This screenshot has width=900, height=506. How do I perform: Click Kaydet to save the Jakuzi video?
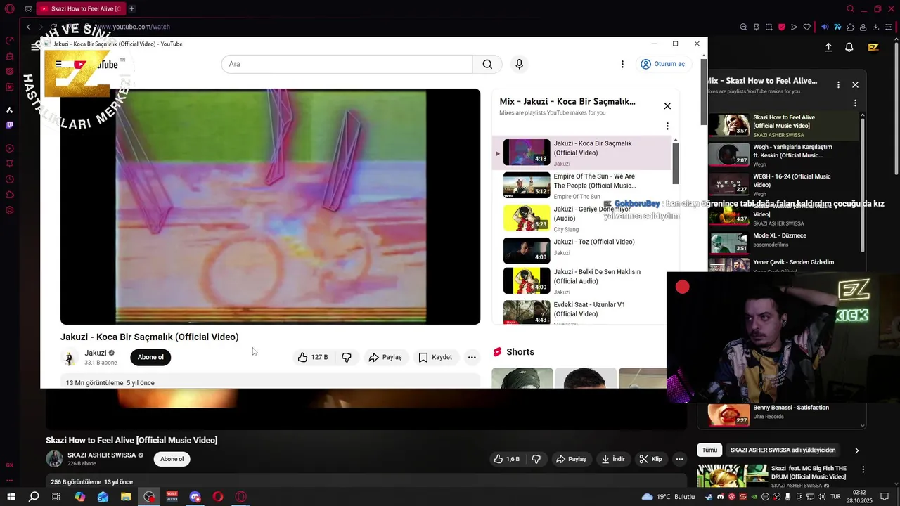coord(435,357)
